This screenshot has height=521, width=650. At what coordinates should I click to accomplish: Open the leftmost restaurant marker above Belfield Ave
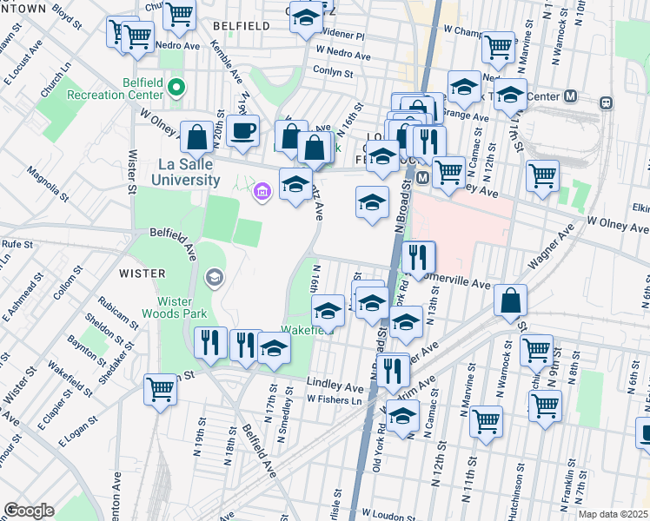pos(210,346)
